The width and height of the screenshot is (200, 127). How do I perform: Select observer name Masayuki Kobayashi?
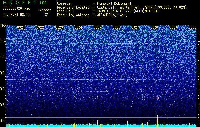(114, 3)
